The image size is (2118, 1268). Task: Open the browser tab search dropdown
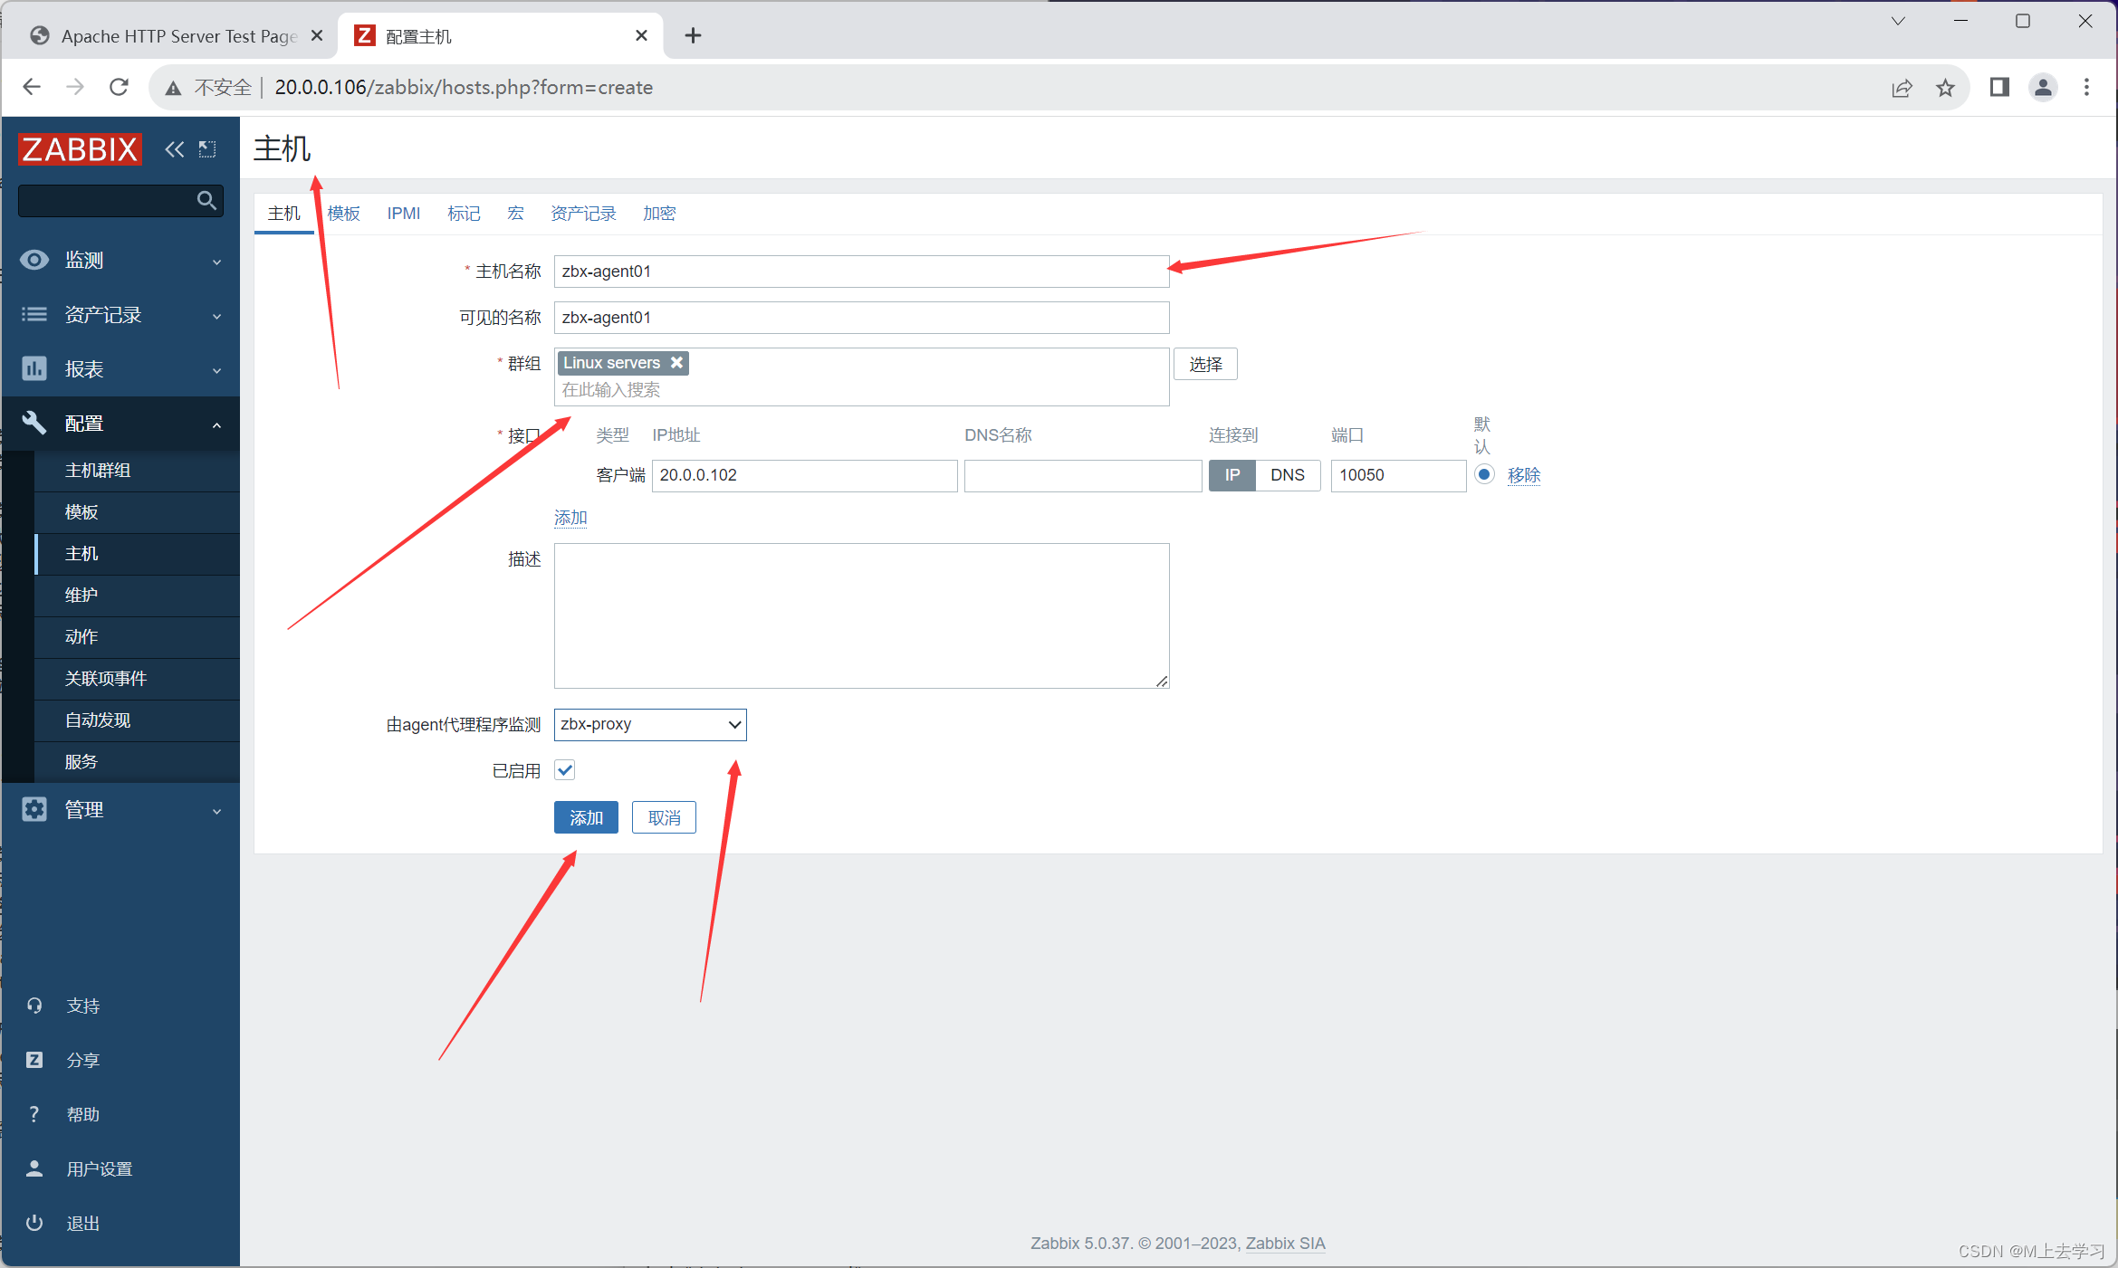point(1898,21)
